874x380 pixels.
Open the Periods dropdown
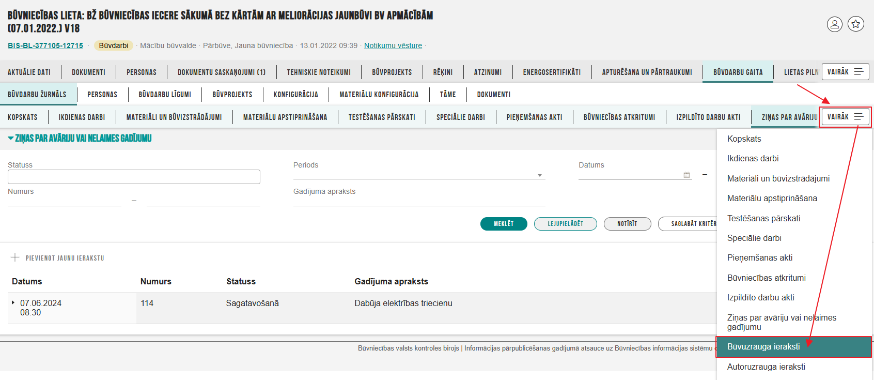click(419, 175)
